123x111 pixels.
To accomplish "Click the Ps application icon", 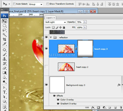I will pos(4,16).
